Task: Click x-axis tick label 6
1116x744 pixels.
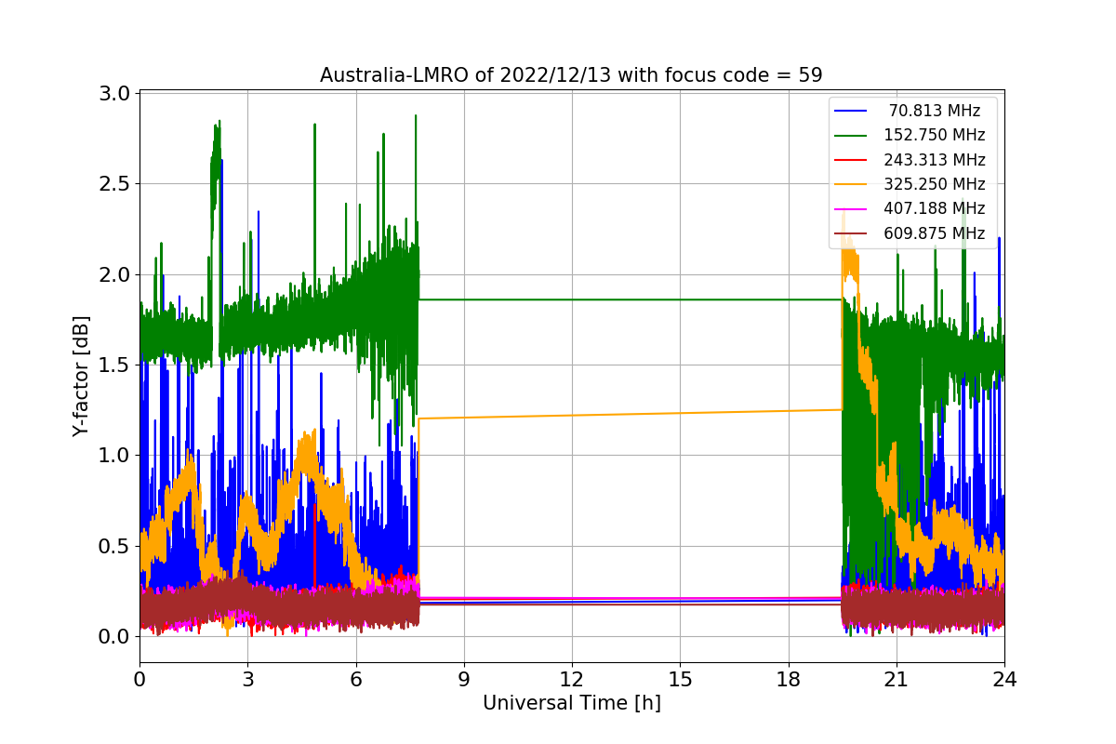Action: 355,680
